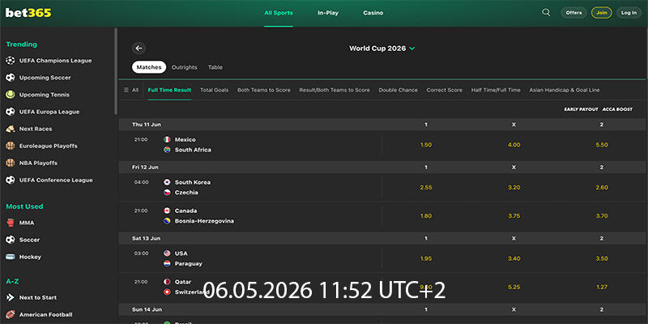The width and height of the screenshot is (648, 324).
Task: Open Upcoming Tennis link
Action: click(x=45, y=95)
